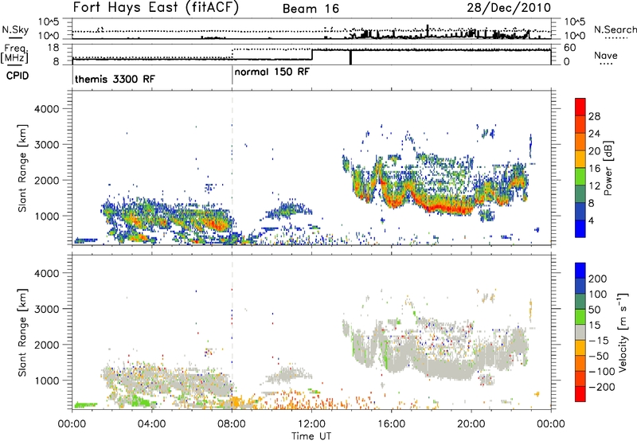Image resolution: width=637 pixels, height=441 pixels.
Task: Click the blue bottom of the Power color bar
Action: [580, 228]
